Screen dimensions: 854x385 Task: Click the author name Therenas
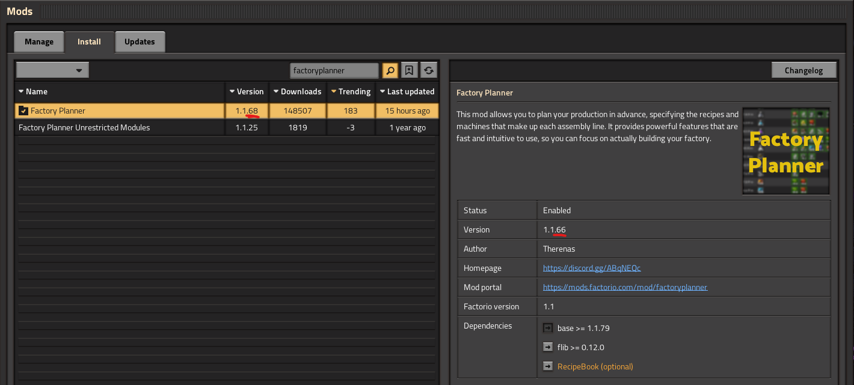coord(559,249)
